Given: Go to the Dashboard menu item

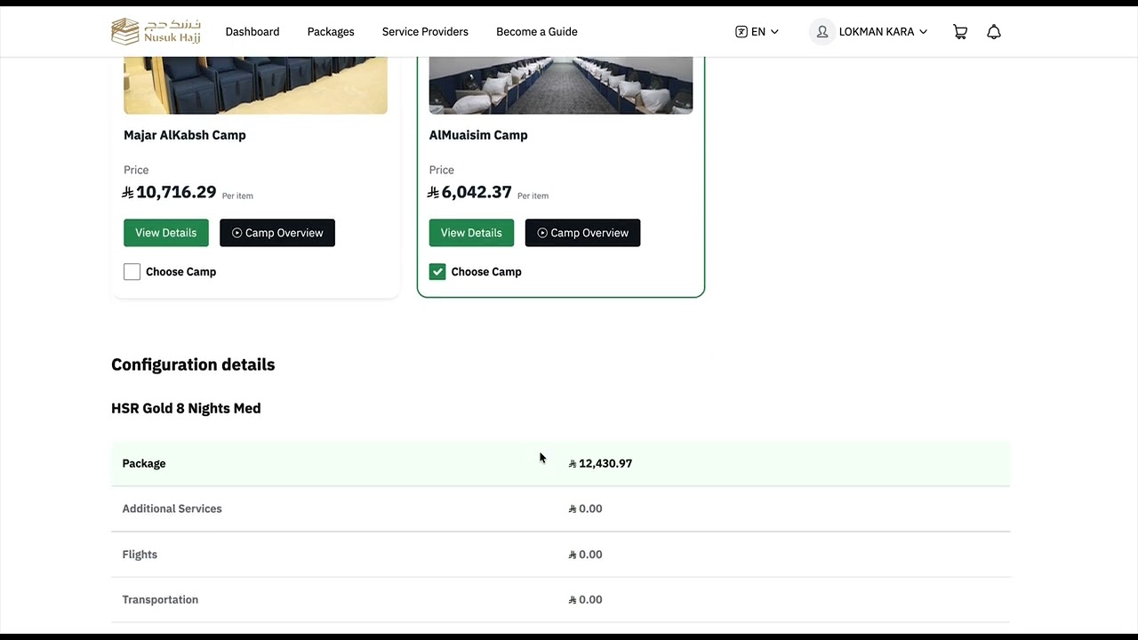Looking at the screenshot, I should [x=252, y=32].
